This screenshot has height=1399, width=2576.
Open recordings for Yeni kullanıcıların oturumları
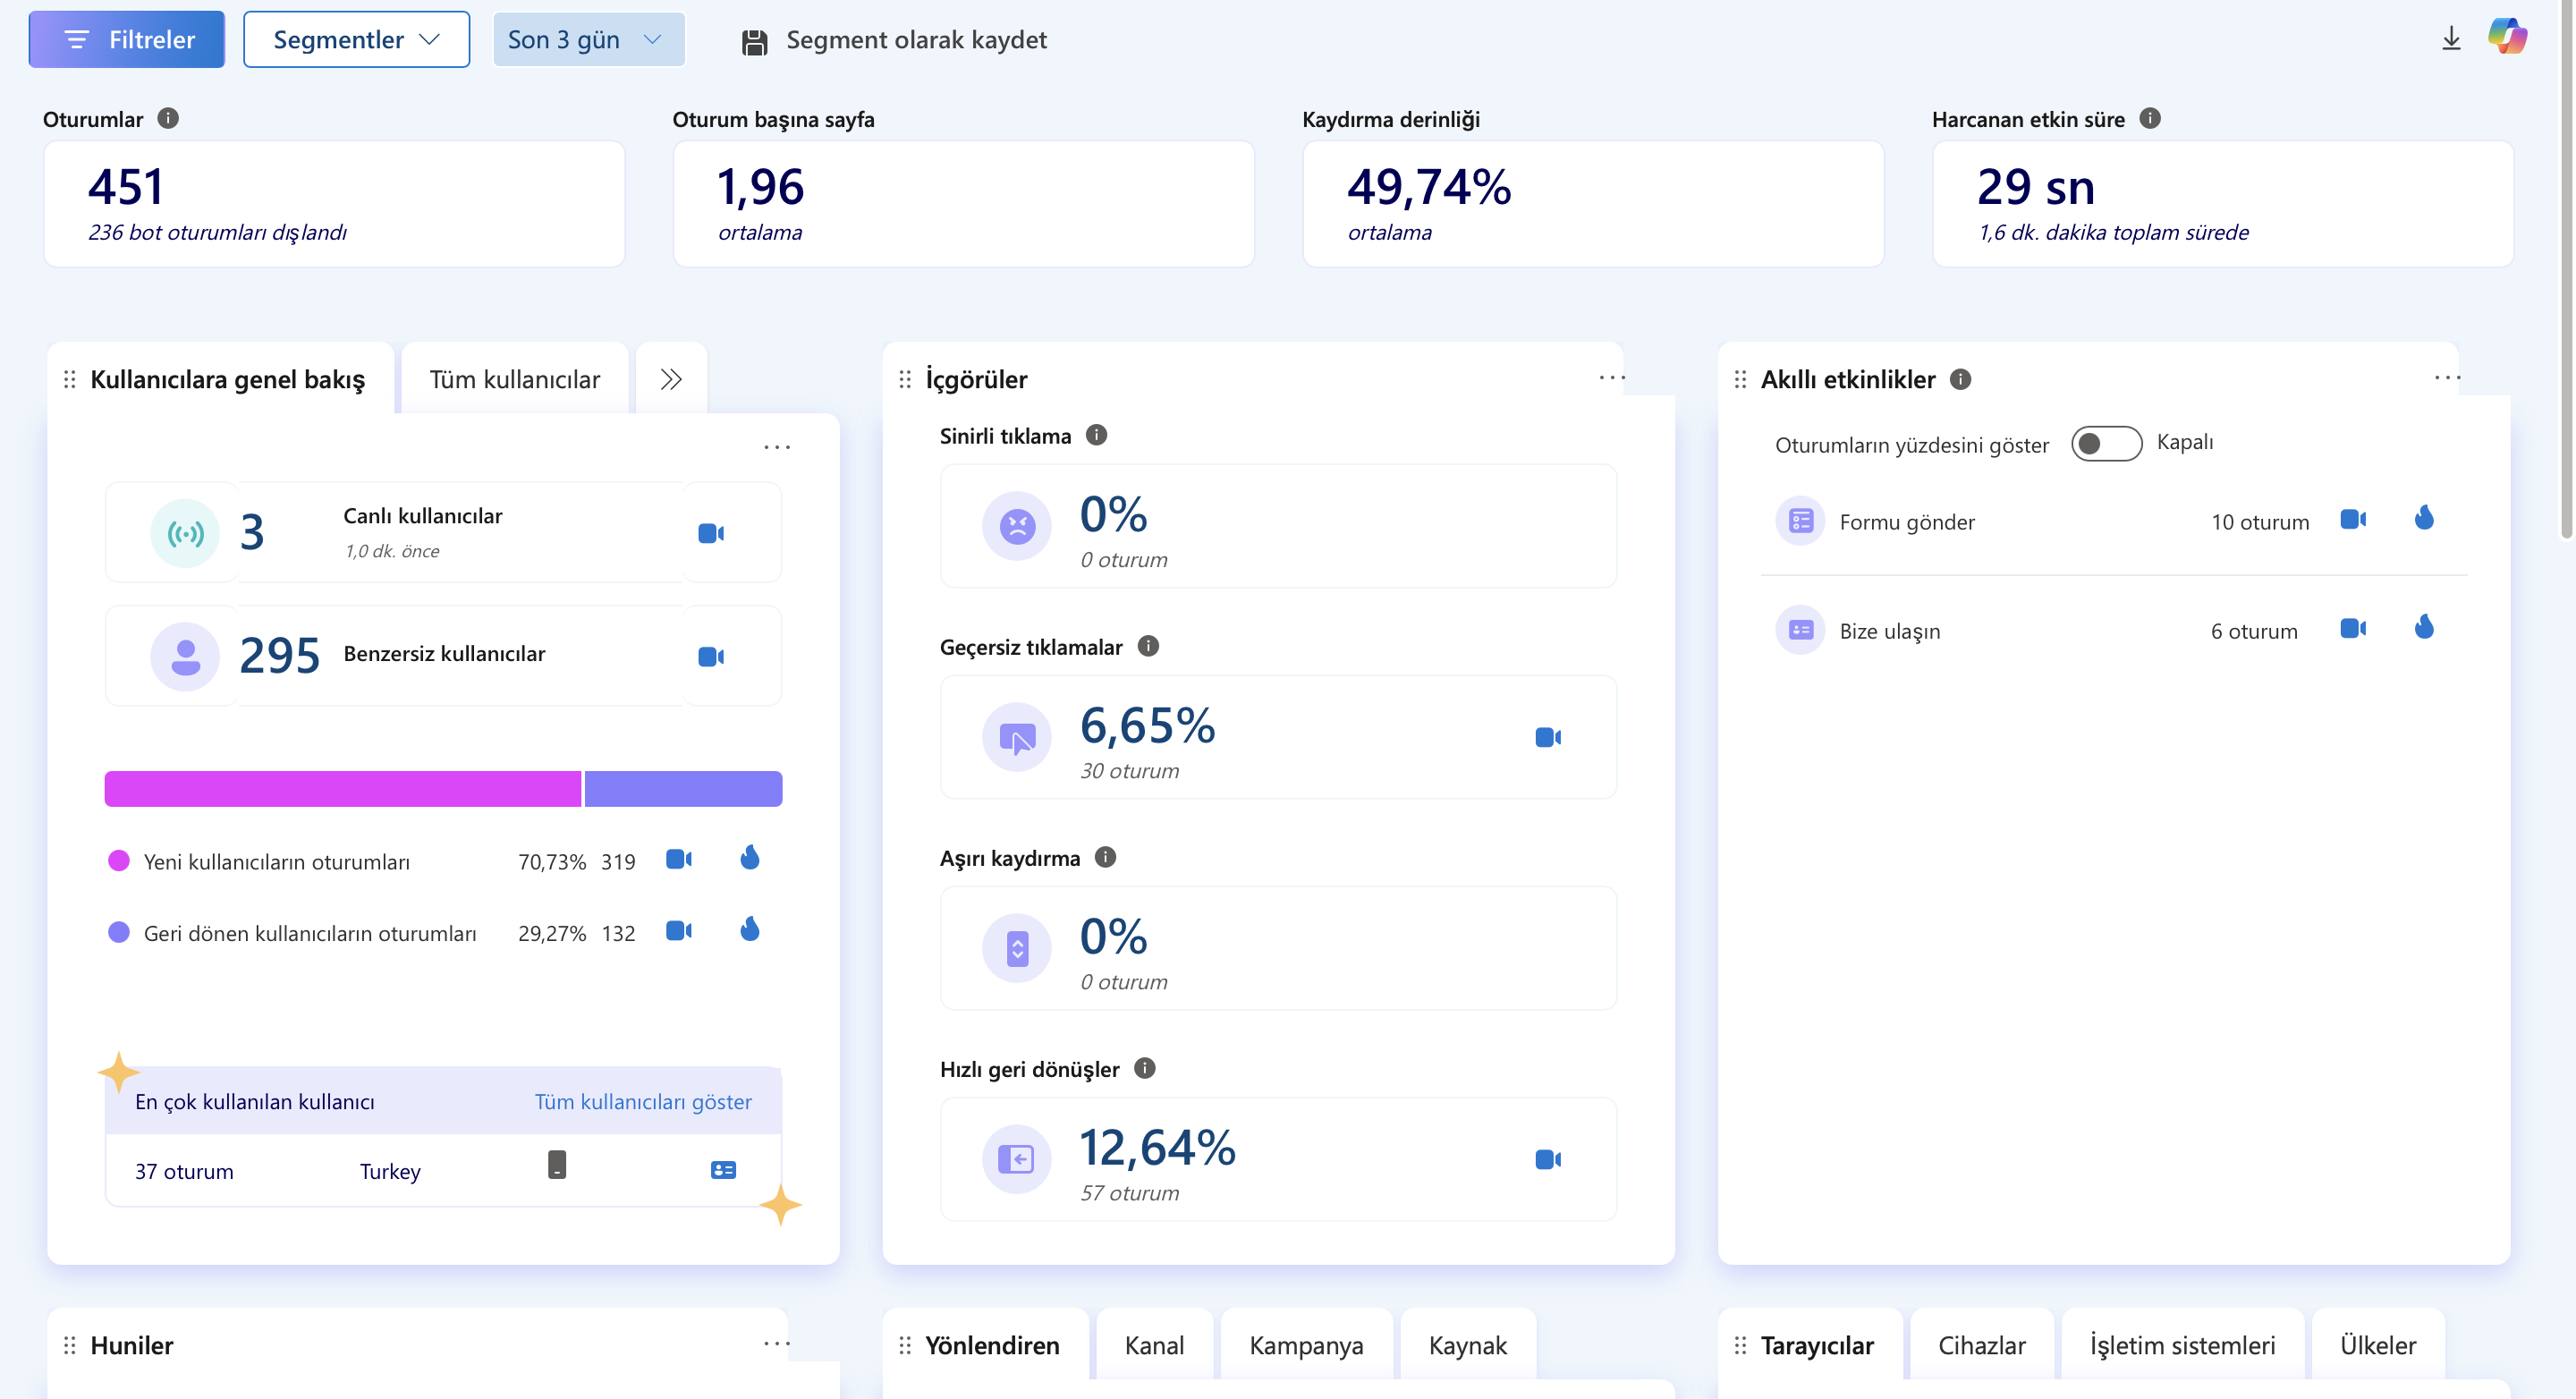click(x=679, y=859)
